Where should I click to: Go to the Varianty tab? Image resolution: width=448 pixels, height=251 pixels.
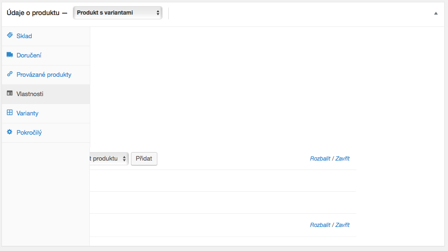pos(27,113)
